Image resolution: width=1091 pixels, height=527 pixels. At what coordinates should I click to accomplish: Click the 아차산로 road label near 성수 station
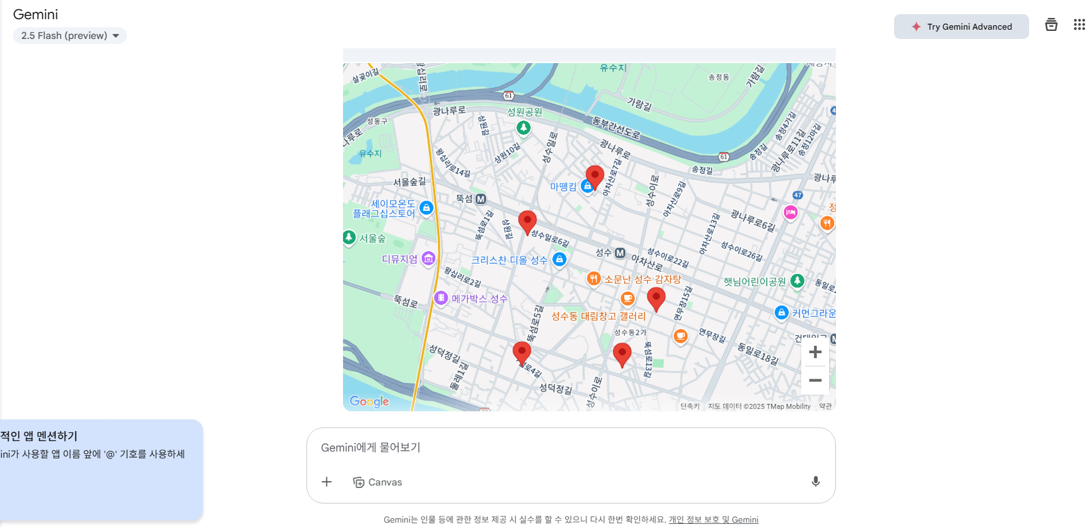(647, 263)
